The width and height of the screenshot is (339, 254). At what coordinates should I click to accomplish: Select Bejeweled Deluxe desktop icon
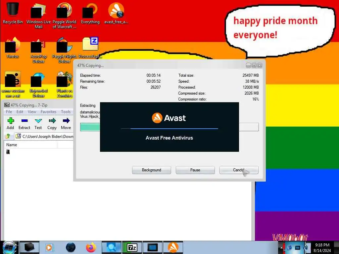[x=38, y=84]
